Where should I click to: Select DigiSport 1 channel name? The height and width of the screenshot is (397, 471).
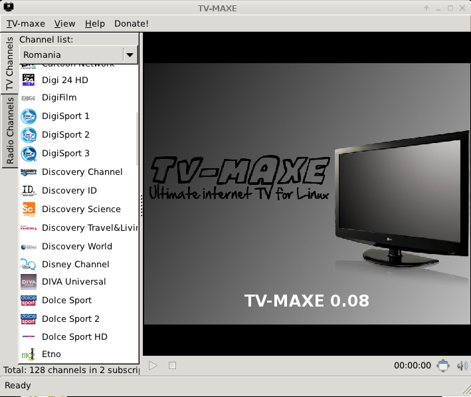pos(66,116)
